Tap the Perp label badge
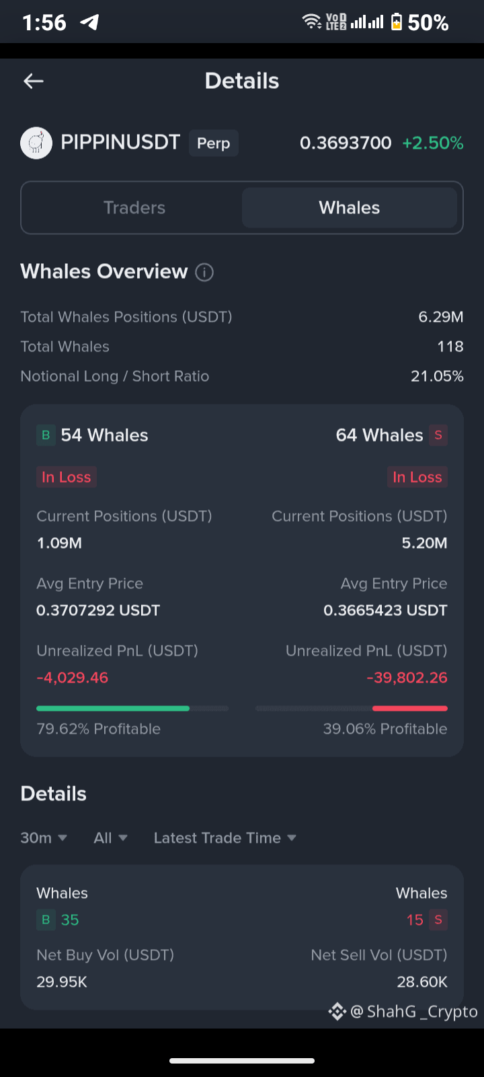 pyautogui.click(x=214, y=143)
